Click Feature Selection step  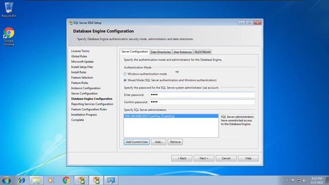[82, 78]
